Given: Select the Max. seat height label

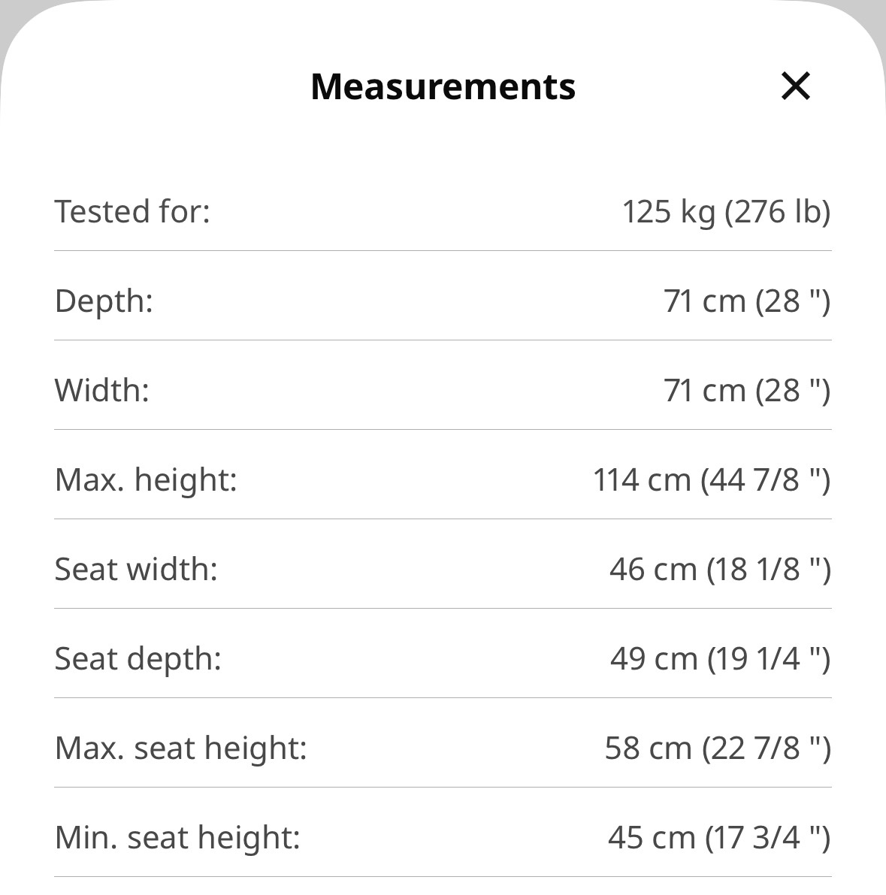Looking at the screenshot, I should (x=180, y=748).
